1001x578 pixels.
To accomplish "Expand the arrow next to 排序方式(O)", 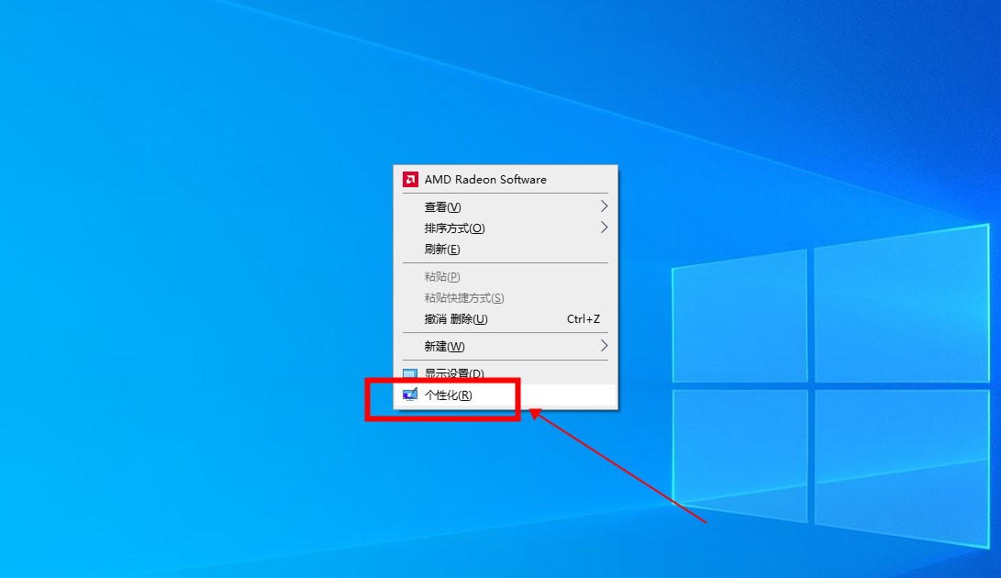I will tap(604, 228).
